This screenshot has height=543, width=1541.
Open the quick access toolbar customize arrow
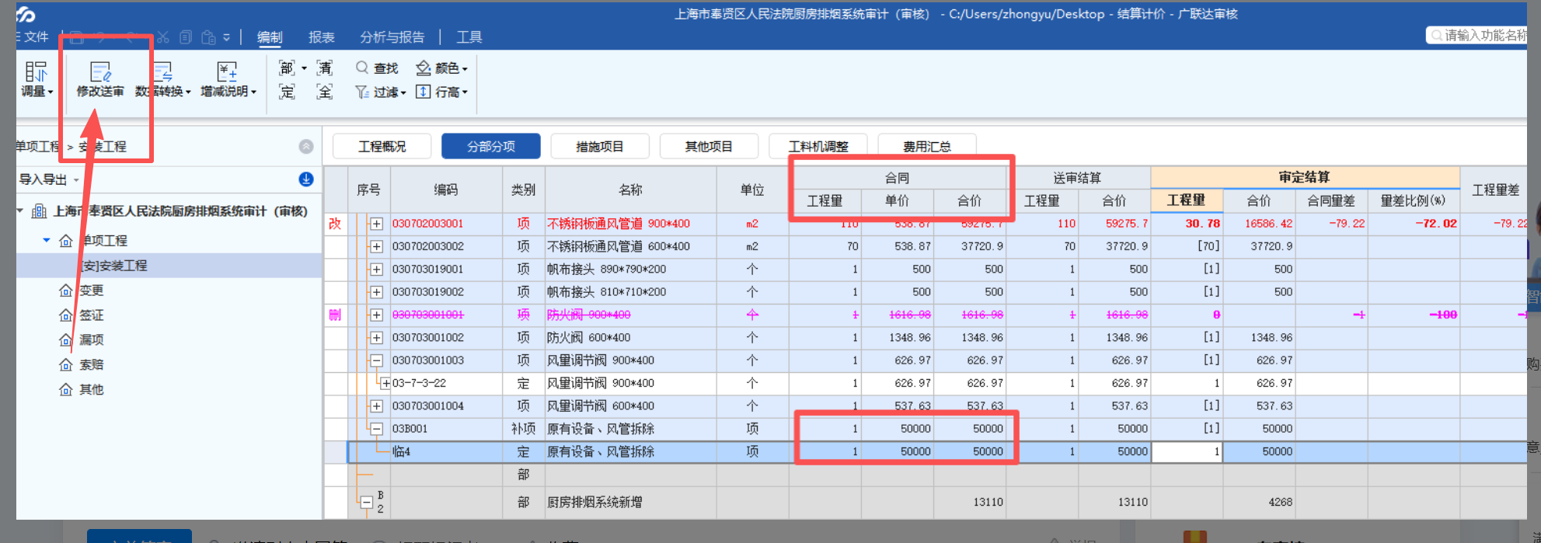click(226, 37)
